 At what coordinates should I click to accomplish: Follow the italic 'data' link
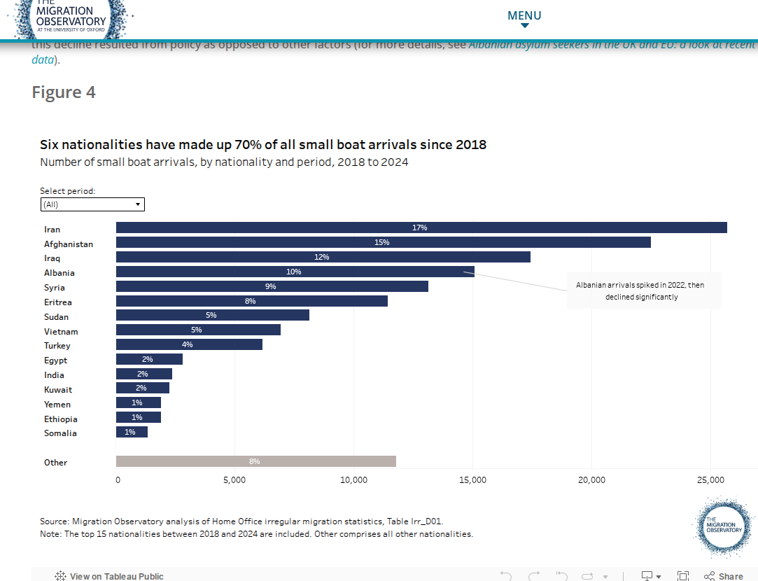point(43,59)
